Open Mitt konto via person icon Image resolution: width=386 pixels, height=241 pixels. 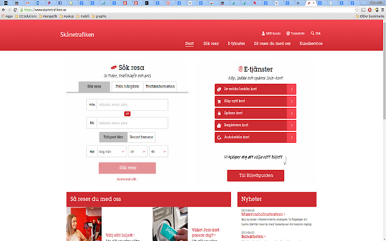coord(263,33)
